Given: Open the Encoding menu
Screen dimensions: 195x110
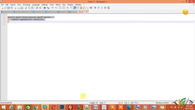Looking at the screenshot, I should pos(27,5).
